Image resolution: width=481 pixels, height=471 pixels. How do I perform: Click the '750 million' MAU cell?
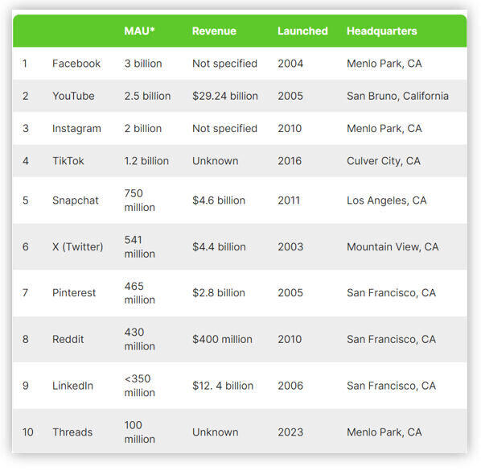coord(140,200)
